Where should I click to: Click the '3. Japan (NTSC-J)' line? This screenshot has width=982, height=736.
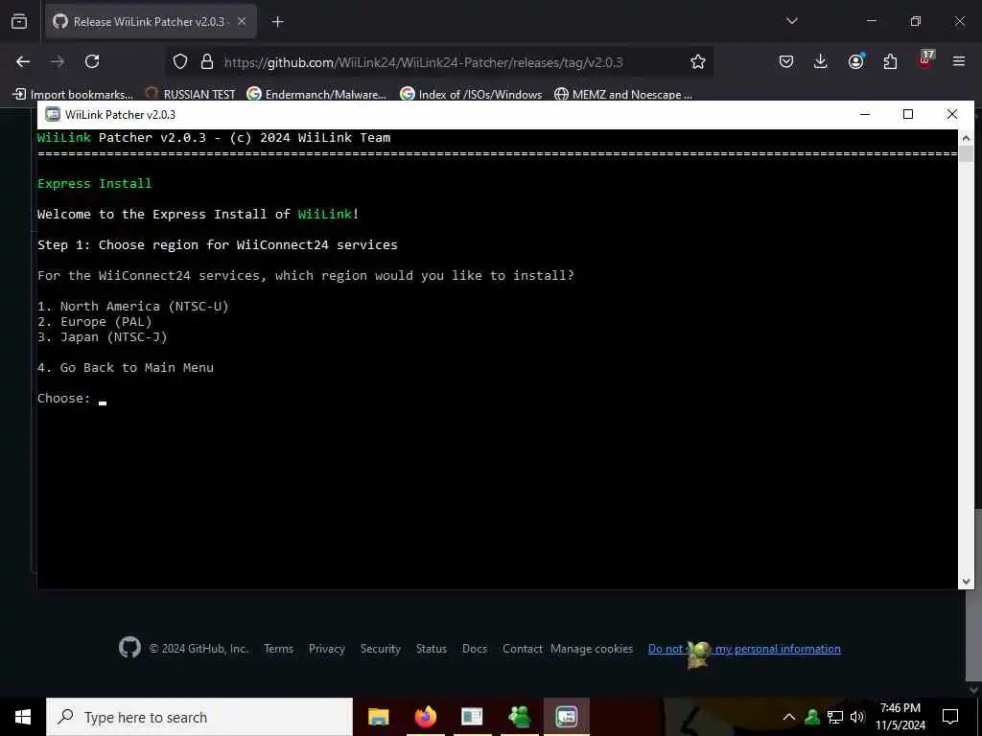[x=103, y=336]
